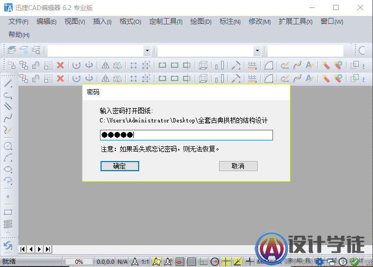Click the edit polyline icon in lower toolbar row

(x=285, y=78)
